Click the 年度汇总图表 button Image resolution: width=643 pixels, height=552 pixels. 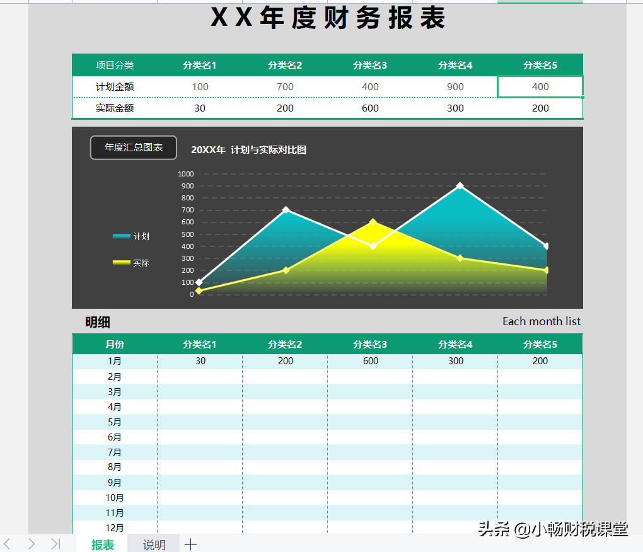(133, 147)
